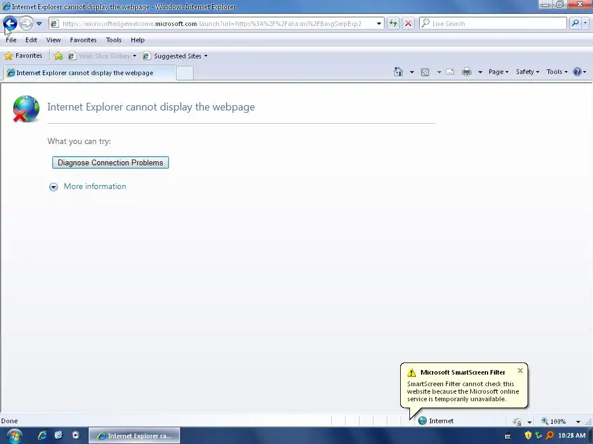Open search provider options dropdown
593x444 pixels.
585,23
